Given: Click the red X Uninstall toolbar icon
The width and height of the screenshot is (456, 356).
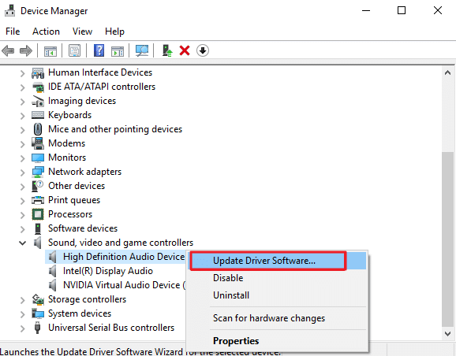Looking at the screenshot, I should (185, 50).
